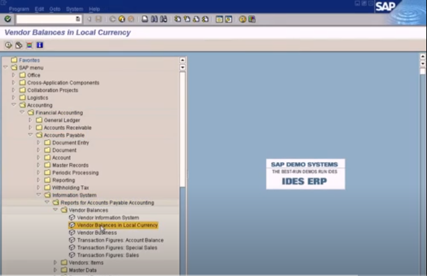Open the Help menu
This screenshot has width=427, height=276.
94,9
